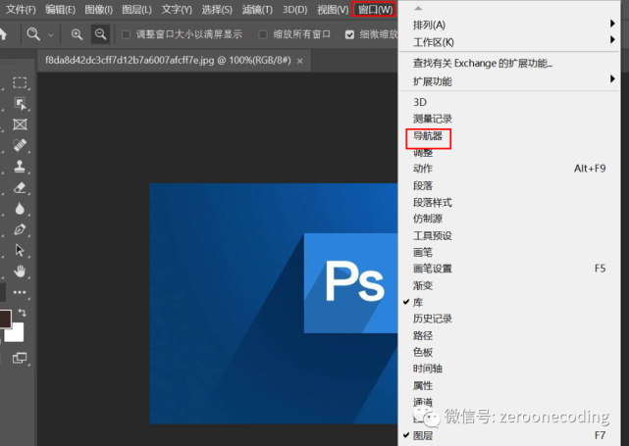The height and width of the screenshot is (446, 629).
Task: Choose 画笔设置 menu item
Action: pos(509,269)
